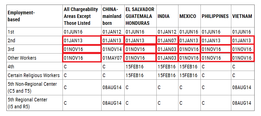This screenshot has height=116, width=261.
Task: Click the MEXICO column header
Action: click(x=188, y=16)
